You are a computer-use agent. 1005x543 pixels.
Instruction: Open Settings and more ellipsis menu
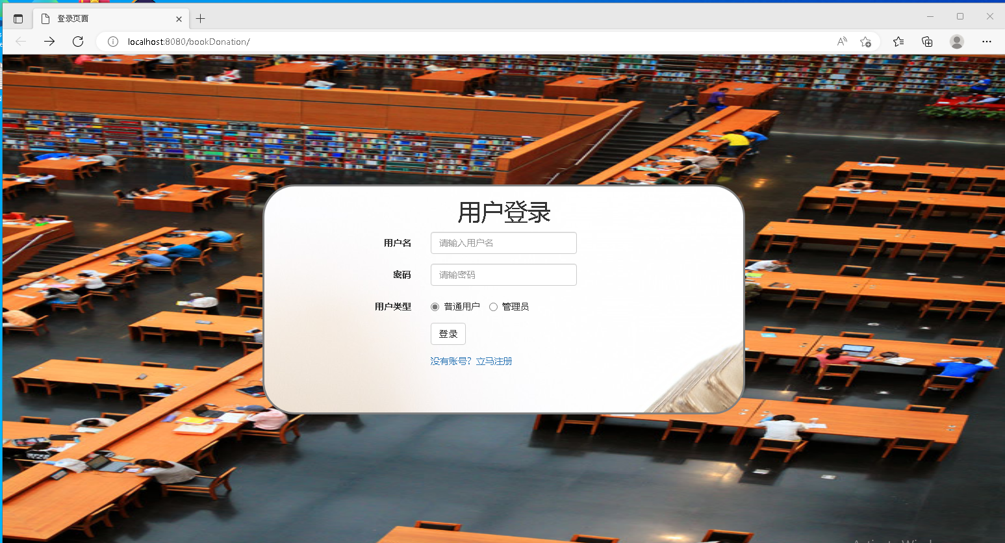(x=987, y=42)
